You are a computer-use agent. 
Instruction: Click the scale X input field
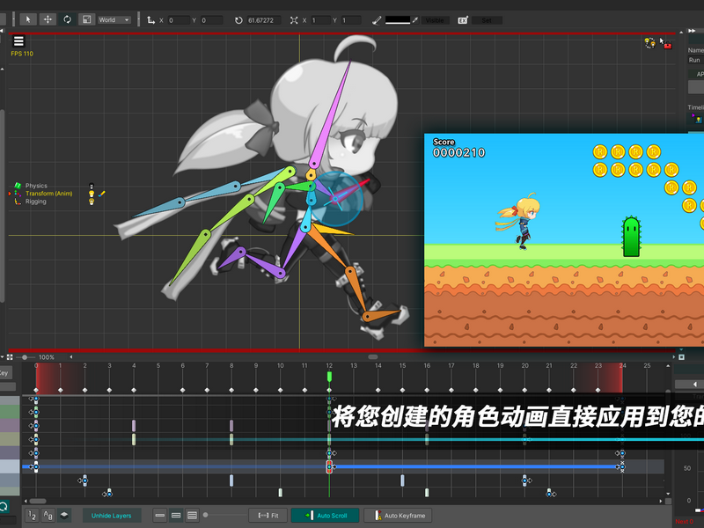[320, 20]
